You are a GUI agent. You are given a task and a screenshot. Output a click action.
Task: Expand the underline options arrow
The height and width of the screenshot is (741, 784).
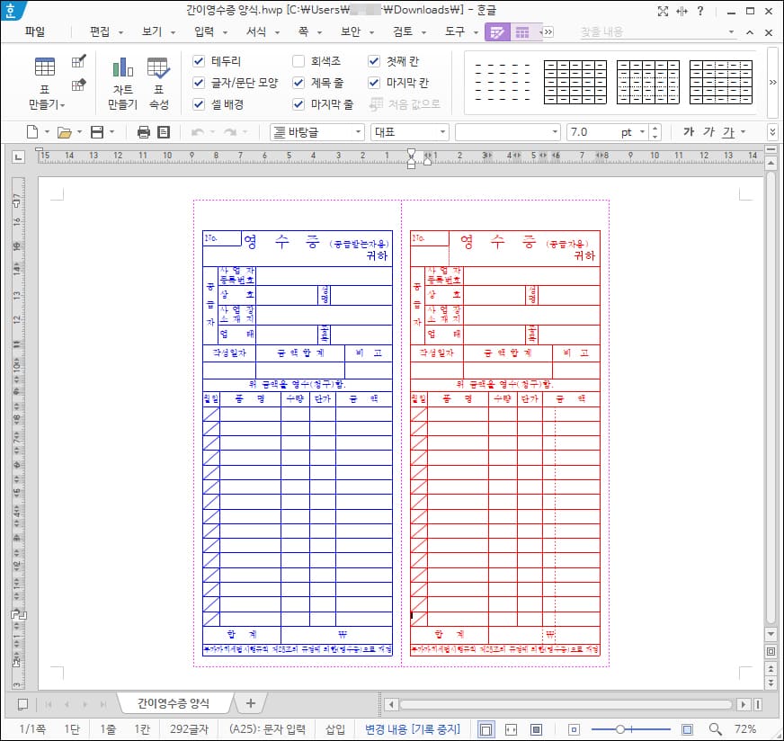[744, 132]
